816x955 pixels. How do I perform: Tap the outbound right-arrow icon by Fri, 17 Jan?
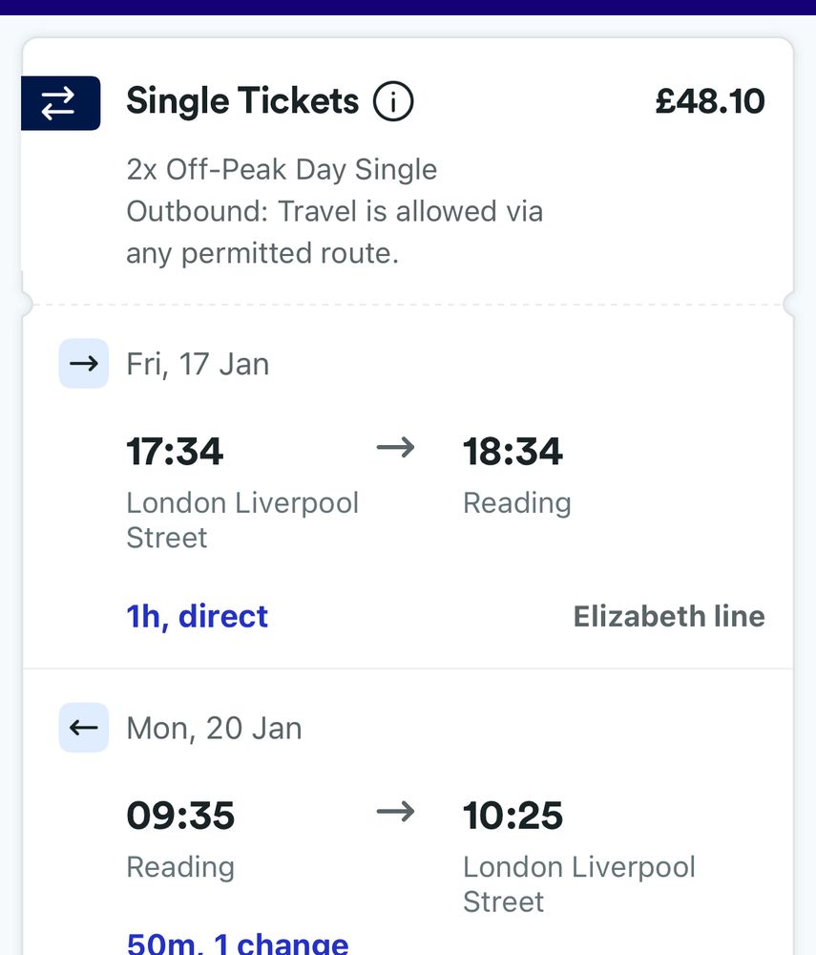84,364
